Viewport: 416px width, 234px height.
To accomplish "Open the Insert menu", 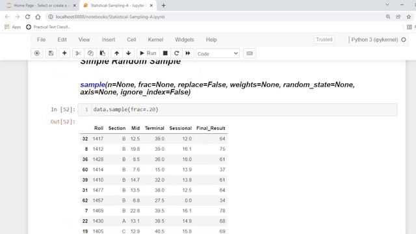I will (109, 40).
